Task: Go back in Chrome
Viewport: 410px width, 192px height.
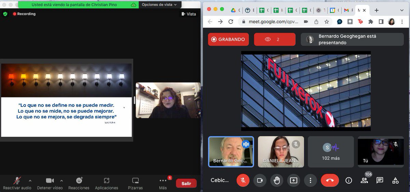Action: click(210, 21)
